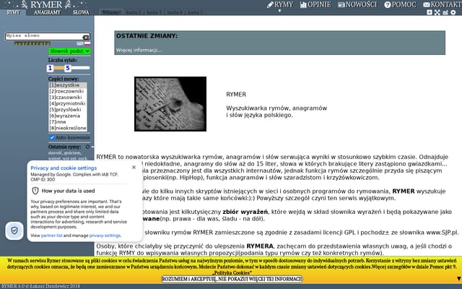Click the Liczba sylab: label
The height and width of the screenshot is (289, 462).
63,60
